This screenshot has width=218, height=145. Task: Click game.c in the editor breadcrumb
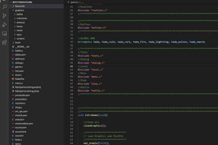(74, 2)
